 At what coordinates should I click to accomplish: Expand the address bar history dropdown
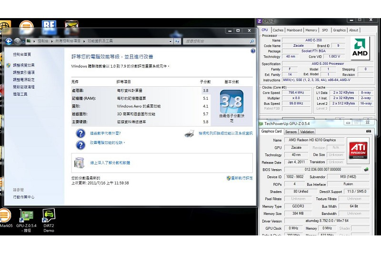click(170, 41)
